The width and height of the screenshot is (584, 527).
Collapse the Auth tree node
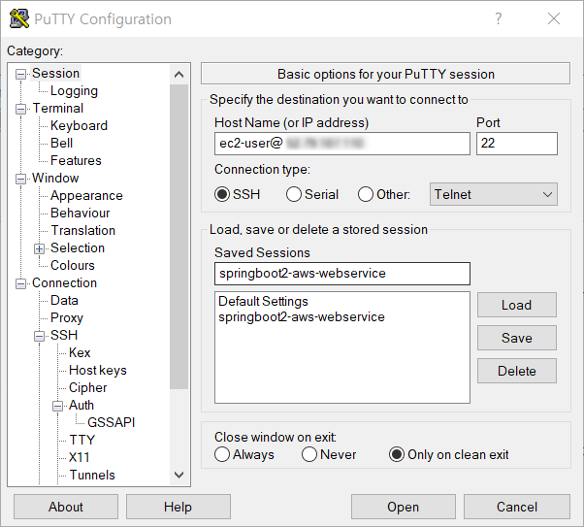pyautogui.click(x=57, y=406)
